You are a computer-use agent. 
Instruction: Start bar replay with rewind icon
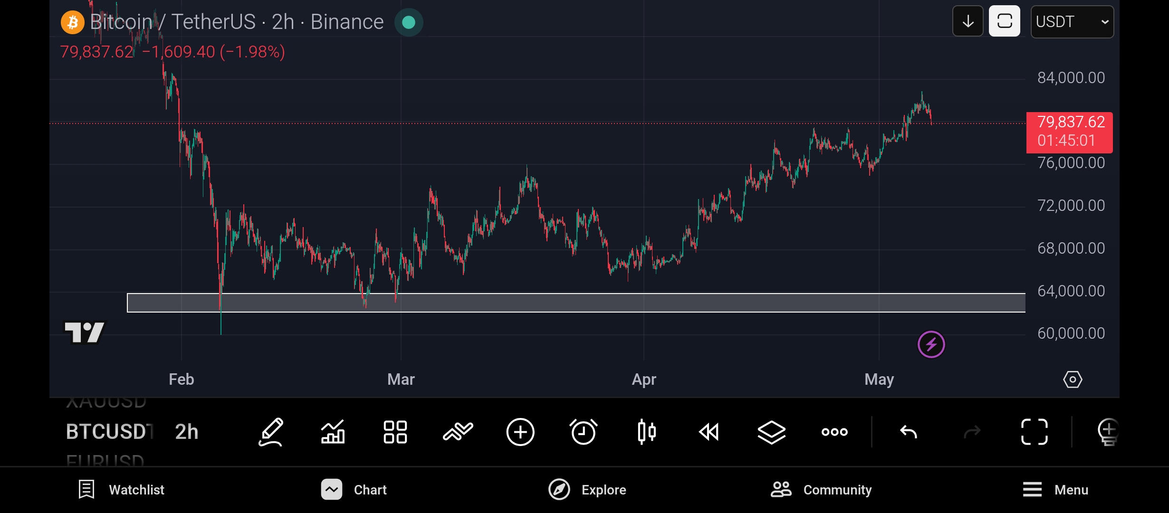[709, 432]
